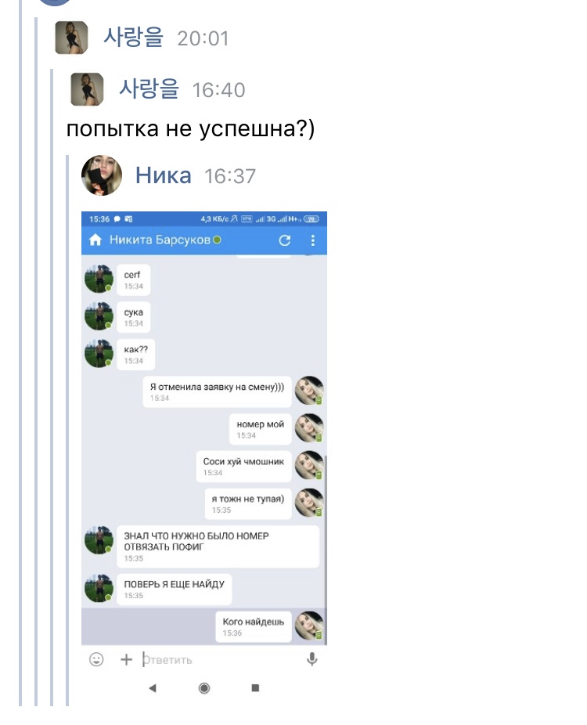
Task: Tap the Android home circle button
Action: coord(203,688)
